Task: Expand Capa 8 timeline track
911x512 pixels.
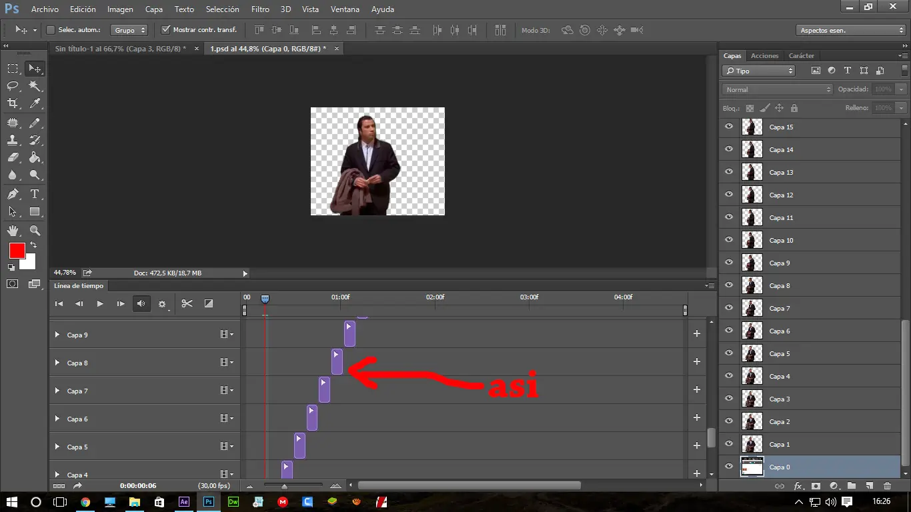Action: (x=57, y=363)
